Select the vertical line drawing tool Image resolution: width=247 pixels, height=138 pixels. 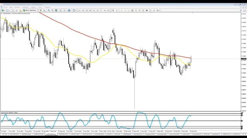(122, 10)
